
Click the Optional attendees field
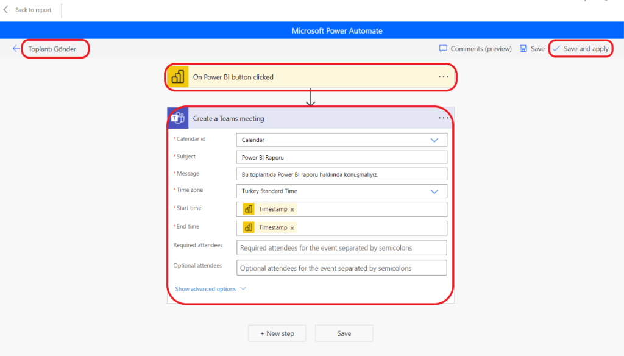pos(341,268)
